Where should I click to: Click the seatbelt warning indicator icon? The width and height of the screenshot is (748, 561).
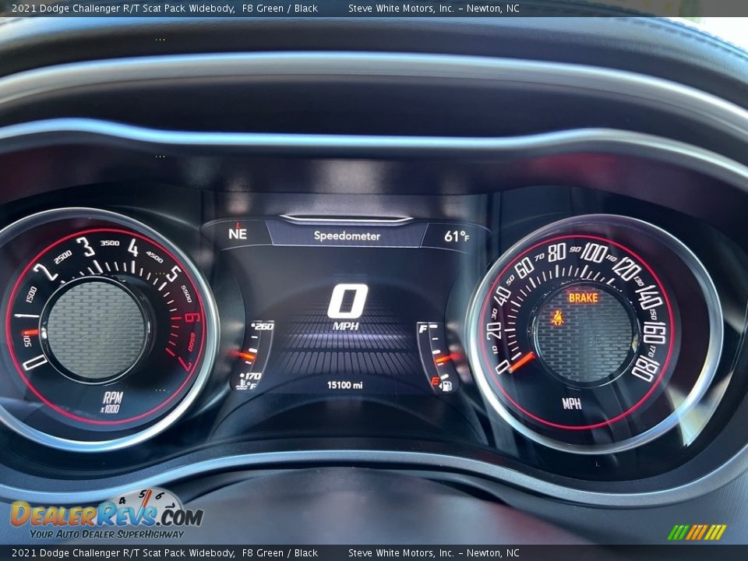557,318
